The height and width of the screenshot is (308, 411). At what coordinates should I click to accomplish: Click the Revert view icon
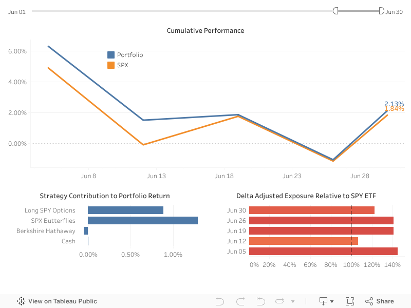pos(260,301)
